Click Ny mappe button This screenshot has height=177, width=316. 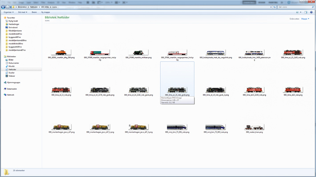click(x=45, y=12)
